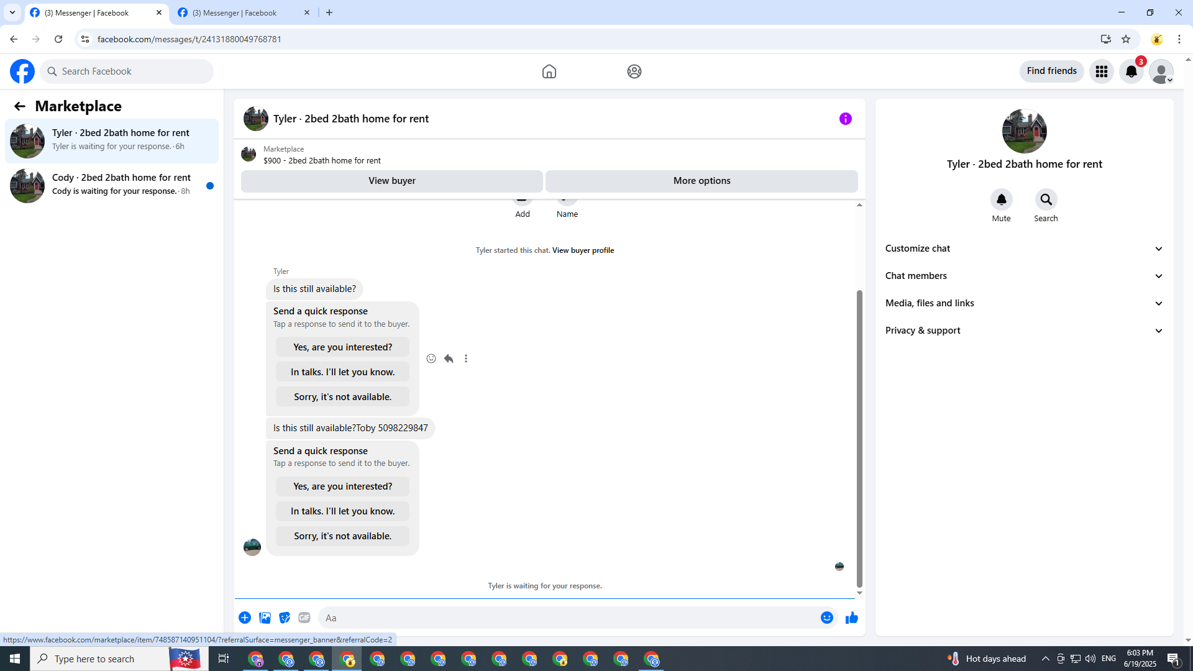Open the notifications bell
The height and width of the screenshot is (671, 1193).
(1131, 71)
